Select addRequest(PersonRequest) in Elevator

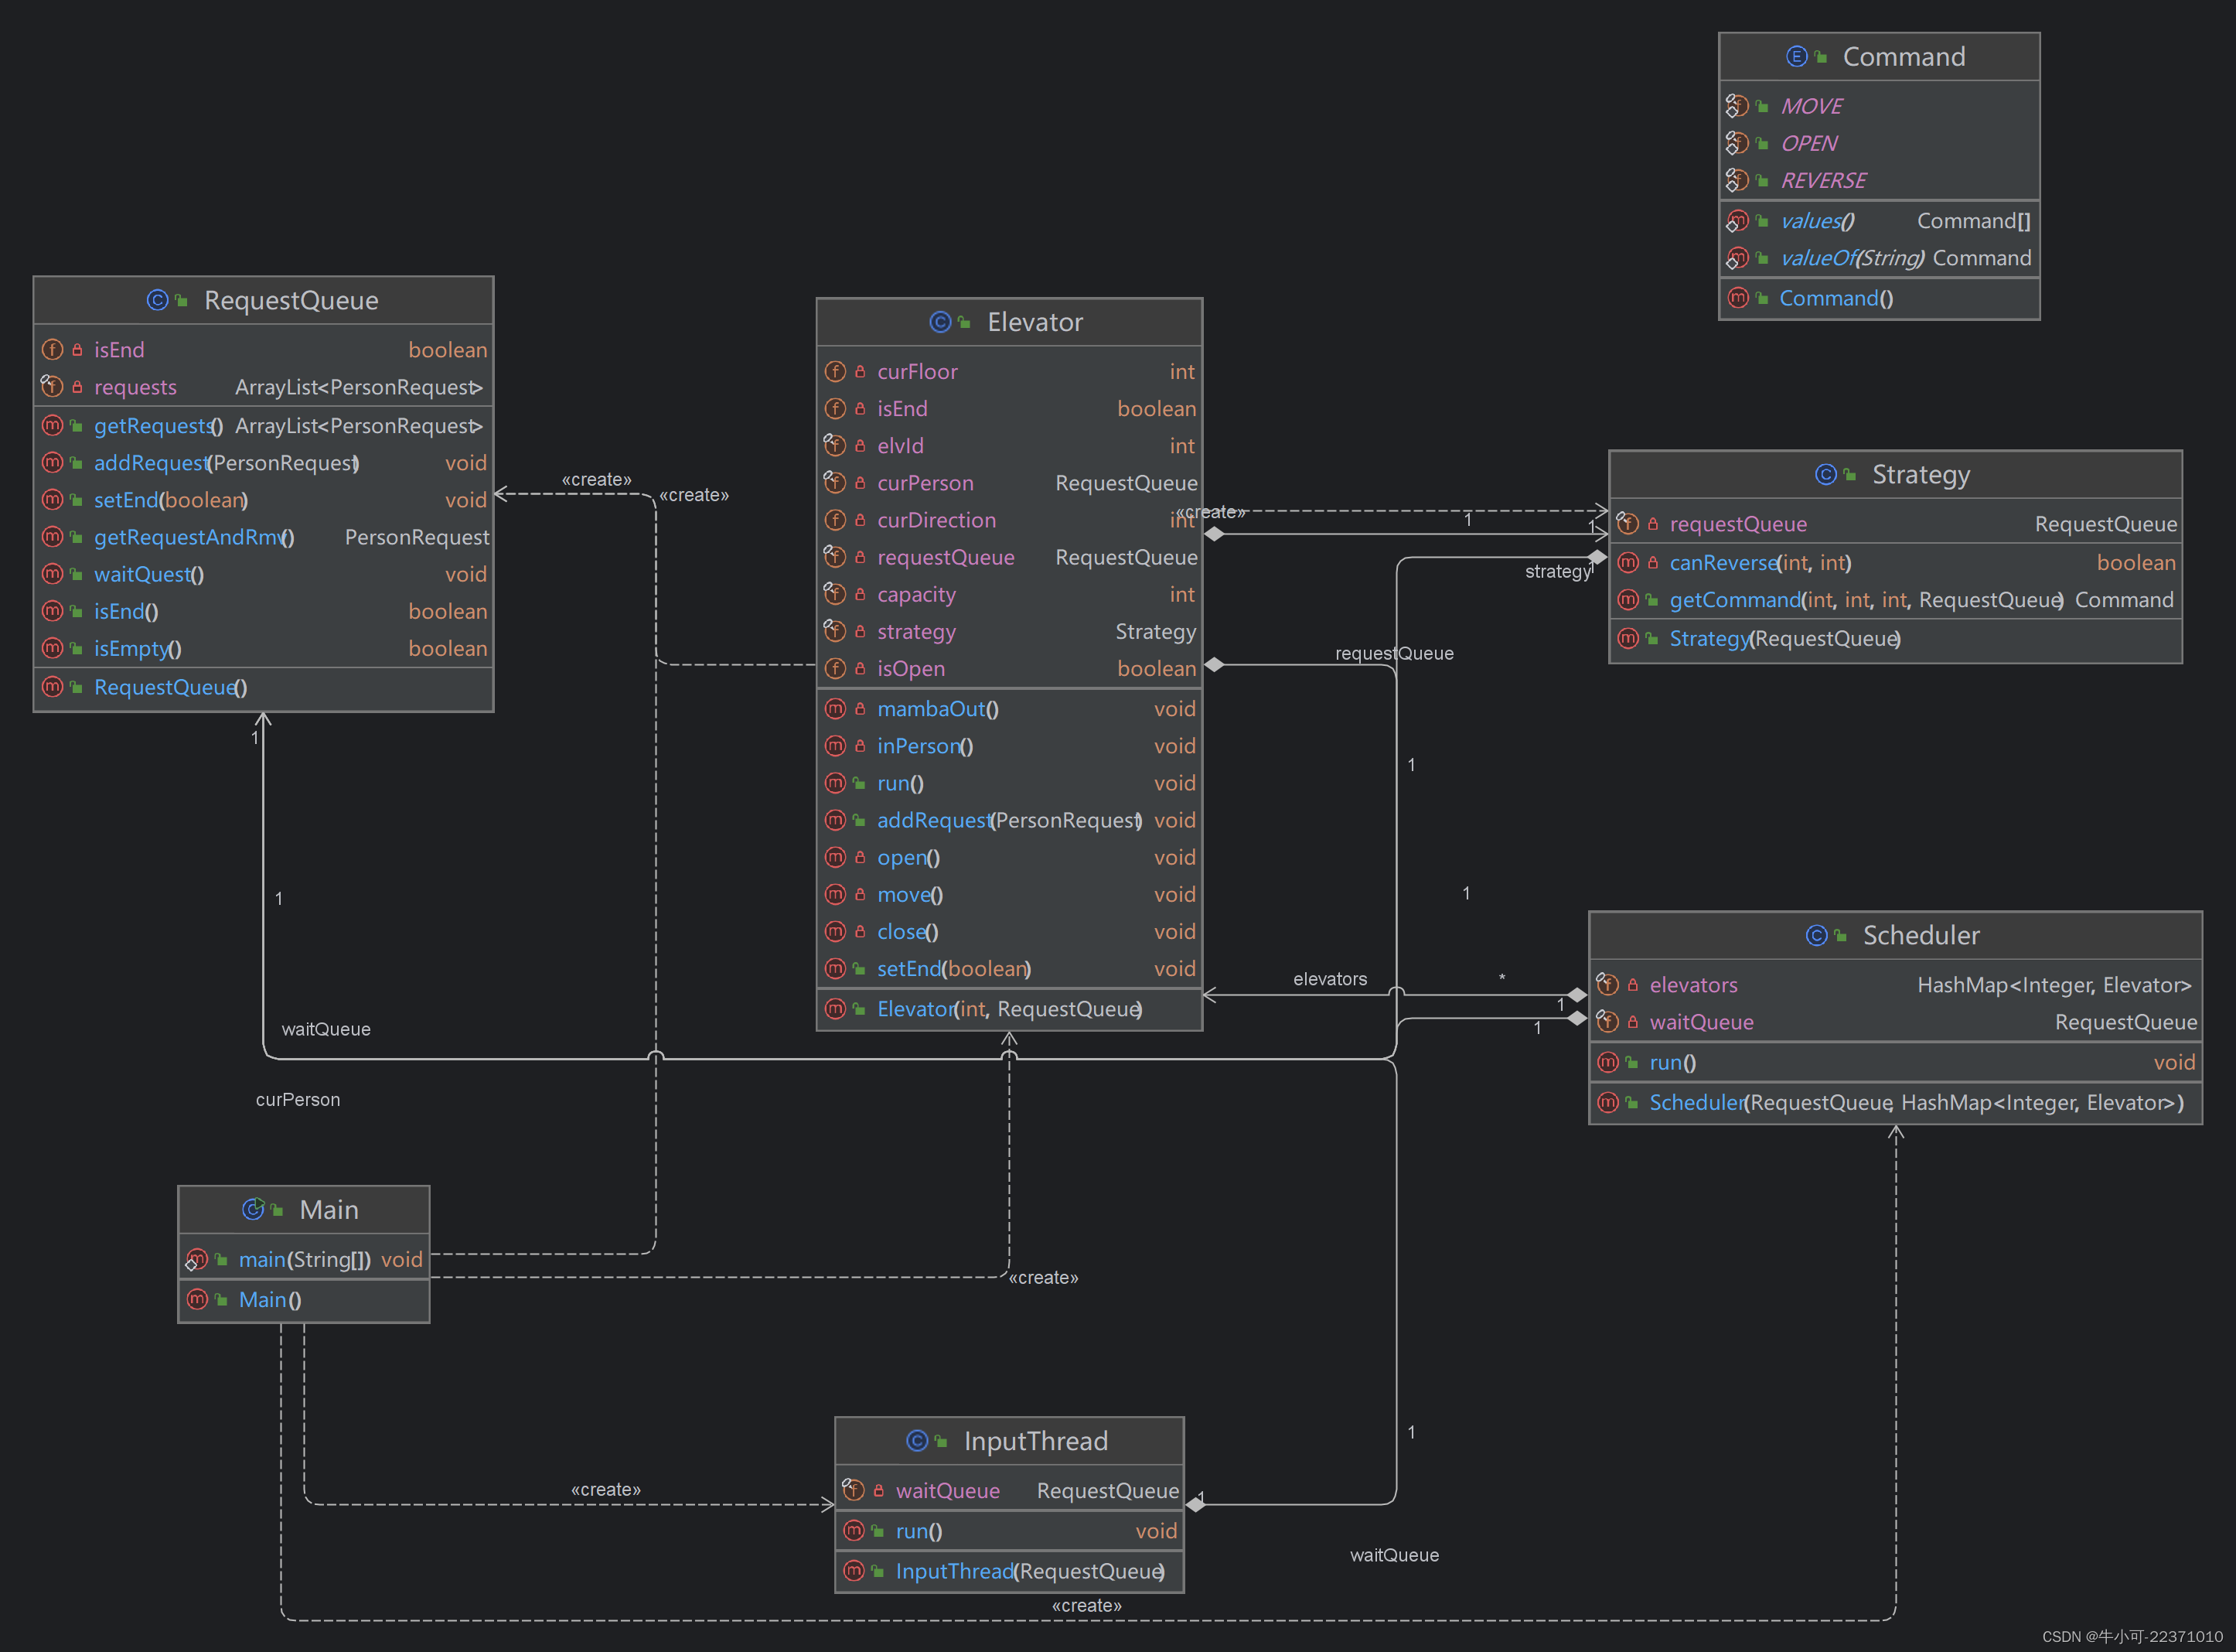(x=1010, y=820)
